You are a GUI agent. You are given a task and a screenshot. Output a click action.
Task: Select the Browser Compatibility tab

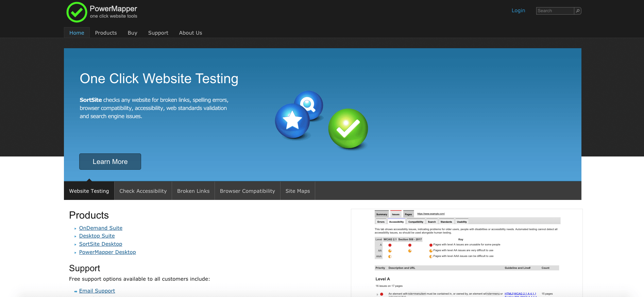point(247,191)
